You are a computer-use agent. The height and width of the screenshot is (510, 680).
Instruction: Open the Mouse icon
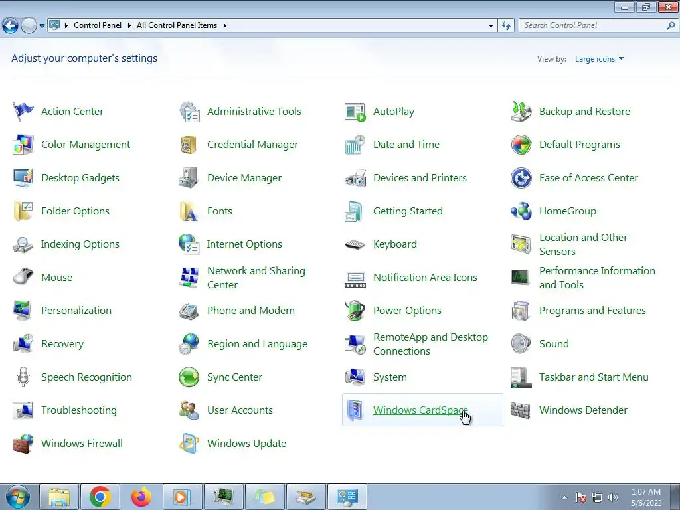tap(23, 277)
